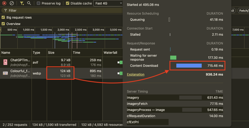Open the Explanation link in timing panel
The width and height of the screenshot is (249, 128).
[x=135, y=75]
